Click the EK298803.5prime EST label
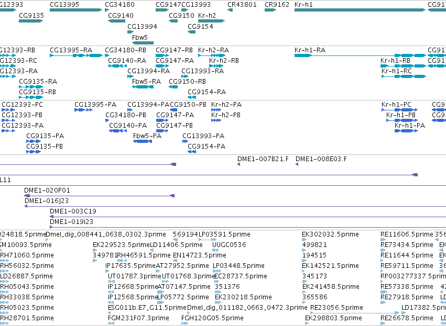This screenshot has height=326, width=446. 334,318
